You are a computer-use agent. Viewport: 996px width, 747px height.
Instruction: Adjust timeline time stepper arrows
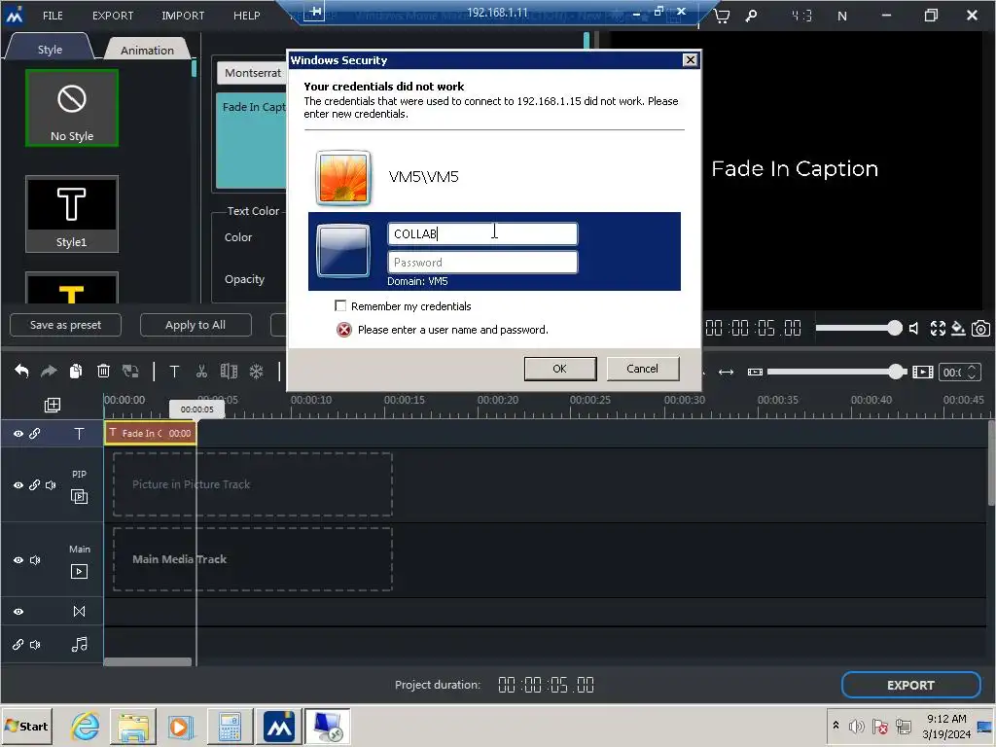[972, 373]
